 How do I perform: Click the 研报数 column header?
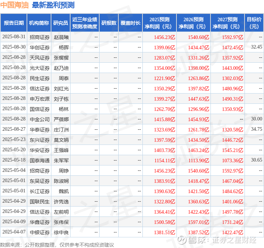click(x=109, y=23)
